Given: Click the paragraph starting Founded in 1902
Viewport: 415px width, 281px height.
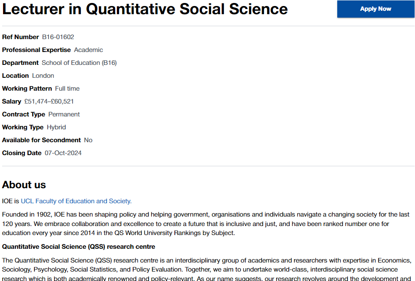Looking at the screenshot, I should [x=206, y=223].
